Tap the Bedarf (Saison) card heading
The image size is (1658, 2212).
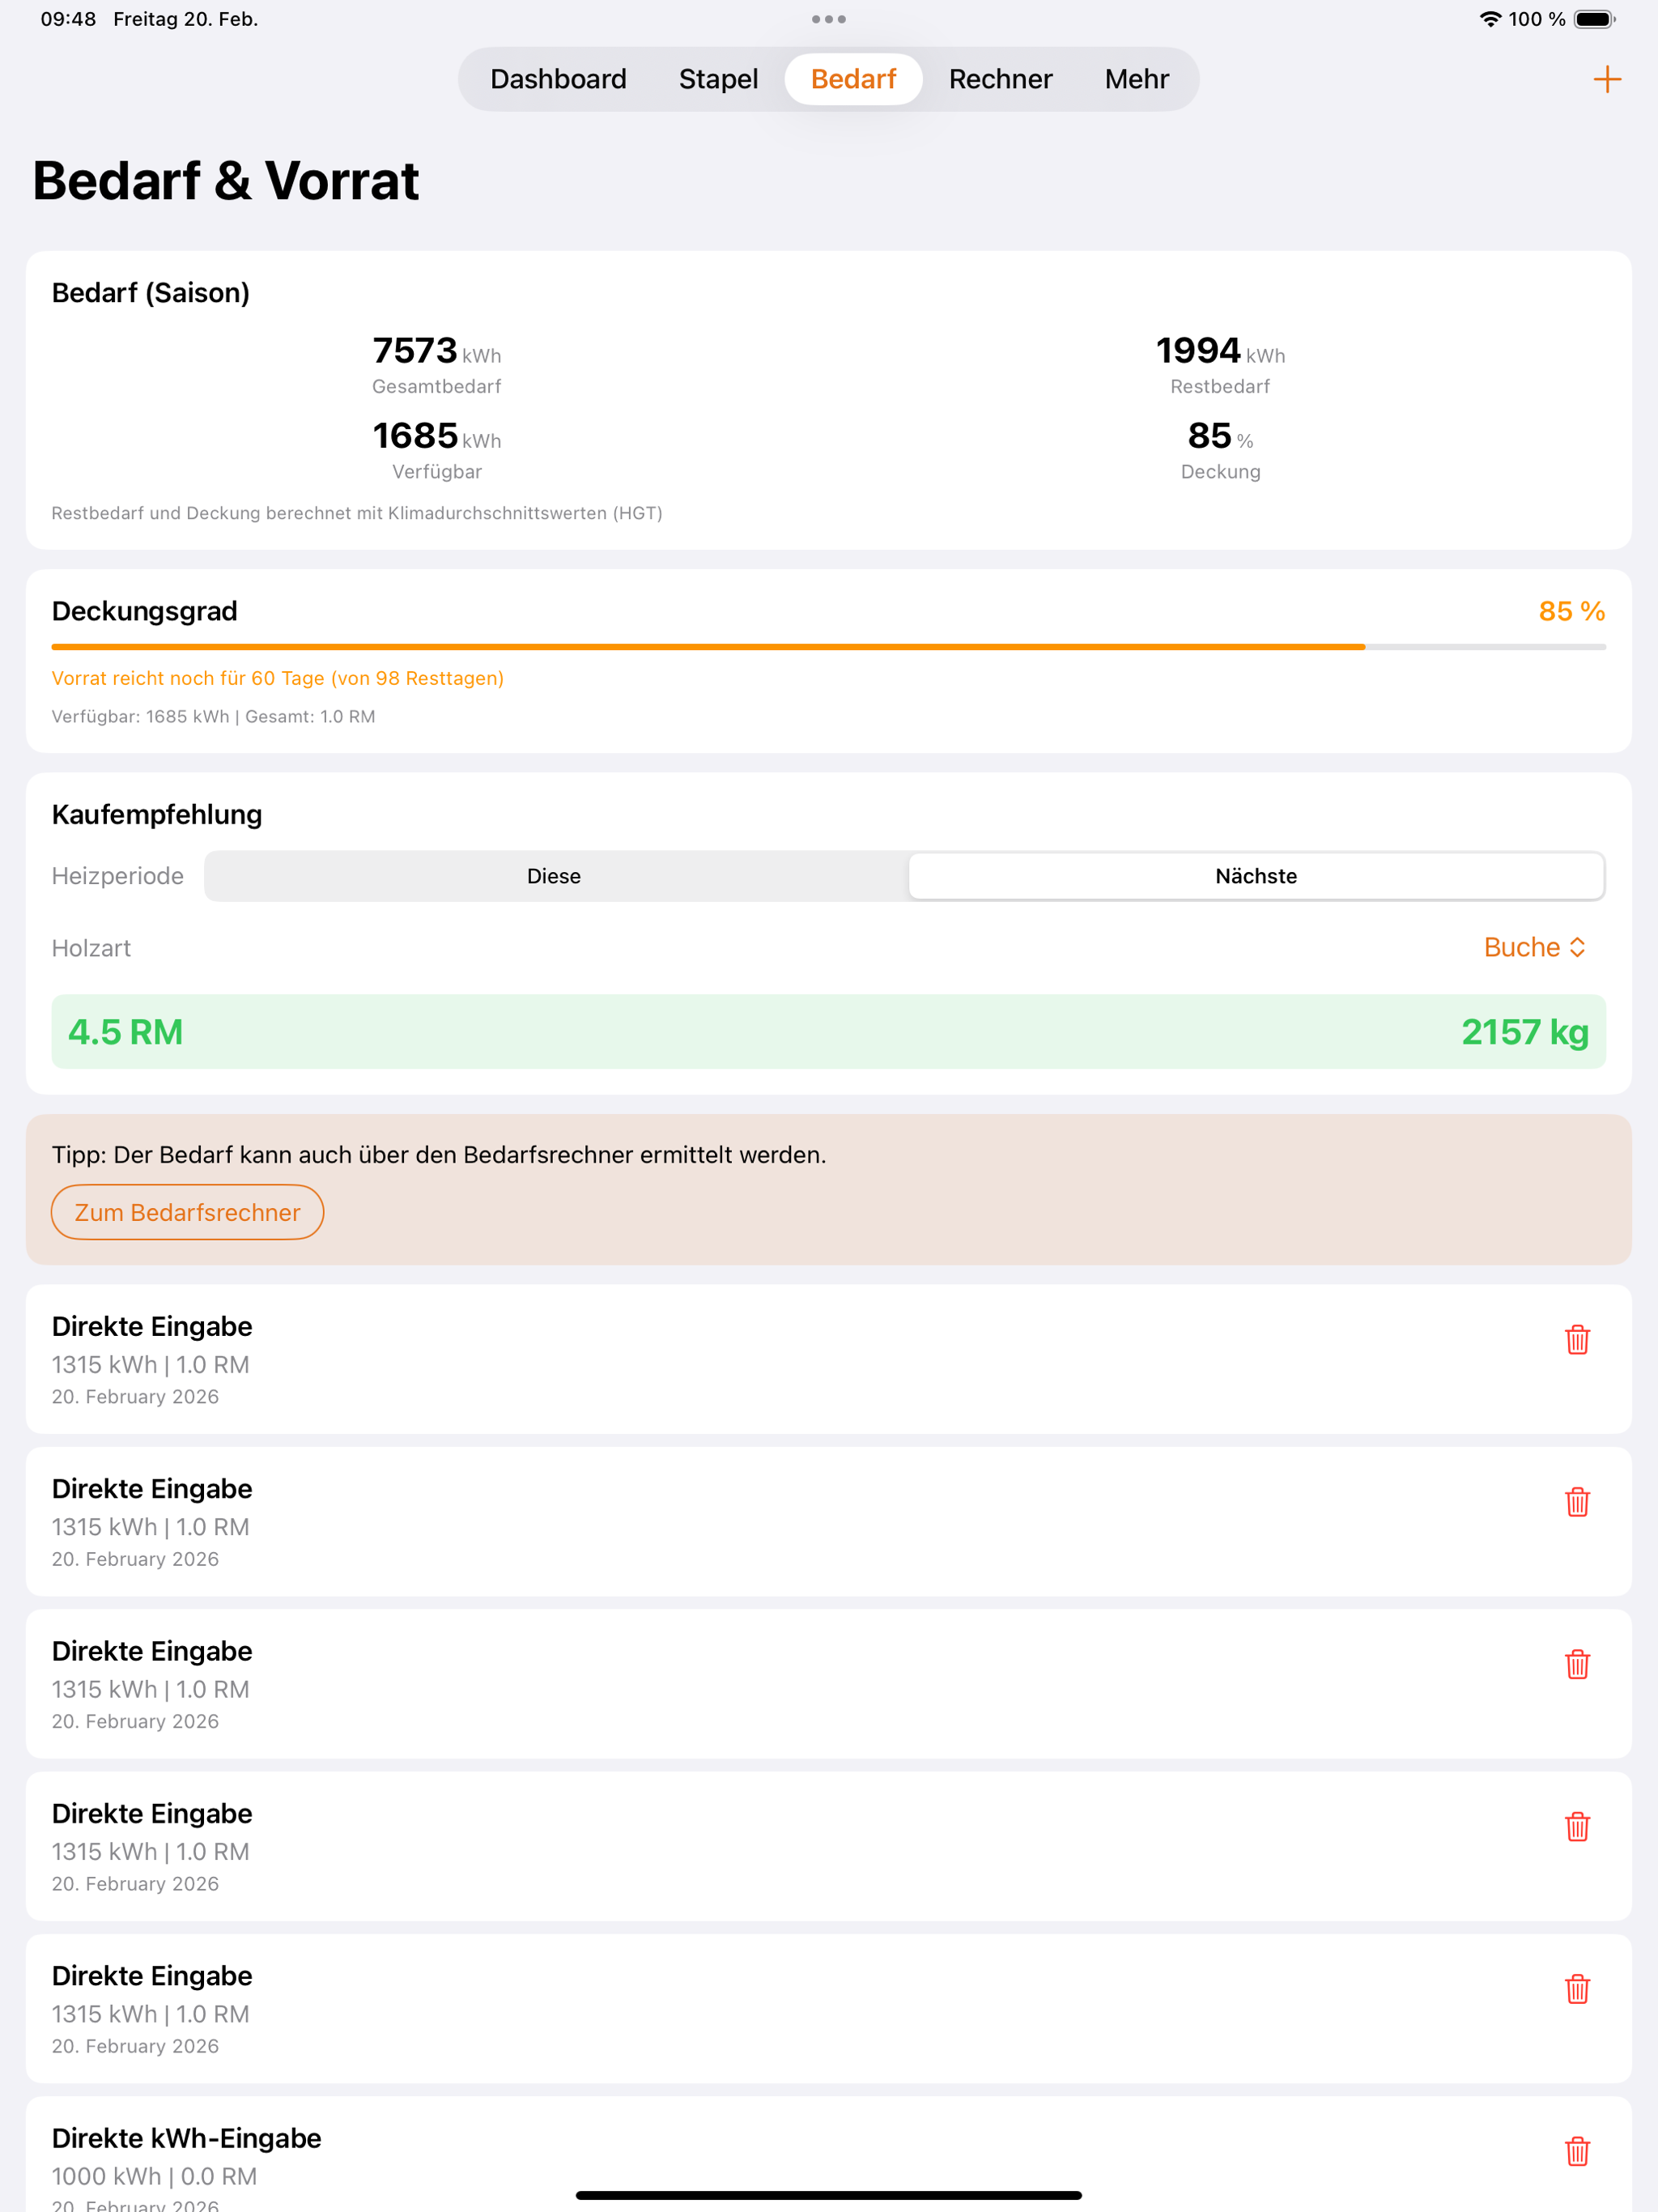[x=150, y=293]
